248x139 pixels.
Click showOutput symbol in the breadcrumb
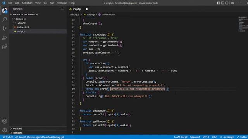(x=107, y=15)
